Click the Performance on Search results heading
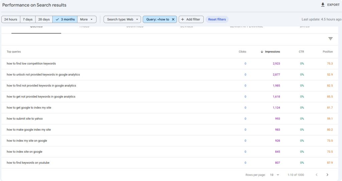Image resolution: width=342 pixels, height=181 pixels. tap(34, 5)
